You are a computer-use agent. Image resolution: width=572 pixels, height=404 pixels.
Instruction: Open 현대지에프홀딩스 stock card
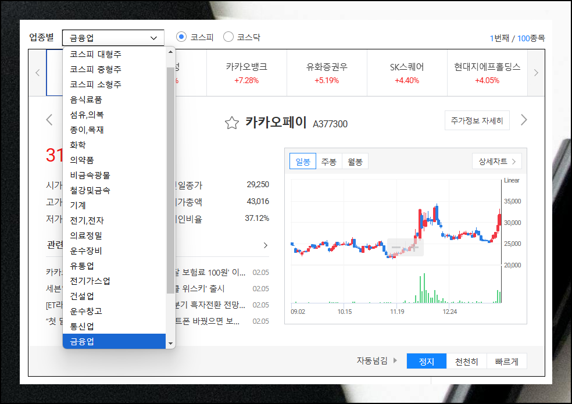click(487, 73)
